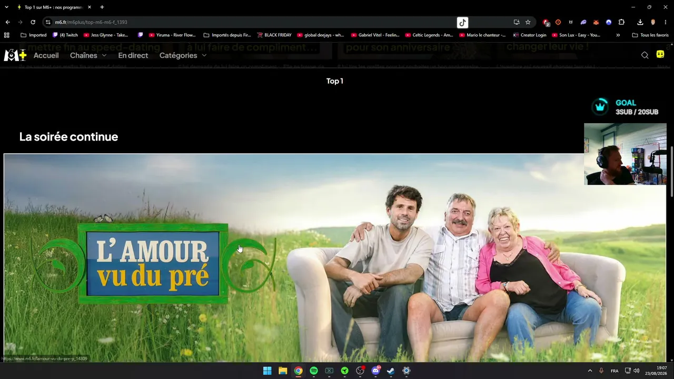674x379 pixels.
Task: Open the yellow profile avatar icon
Action: [x=660, y=55]
